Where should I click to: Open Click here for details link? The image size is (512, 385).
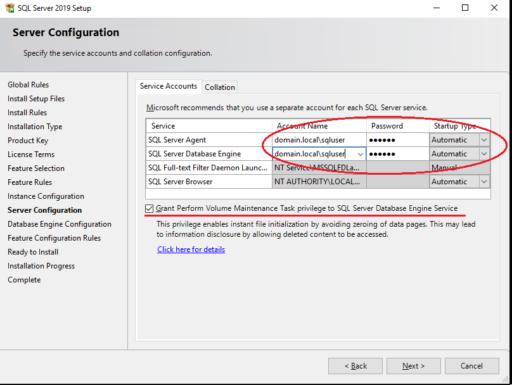tap(191, 249)
